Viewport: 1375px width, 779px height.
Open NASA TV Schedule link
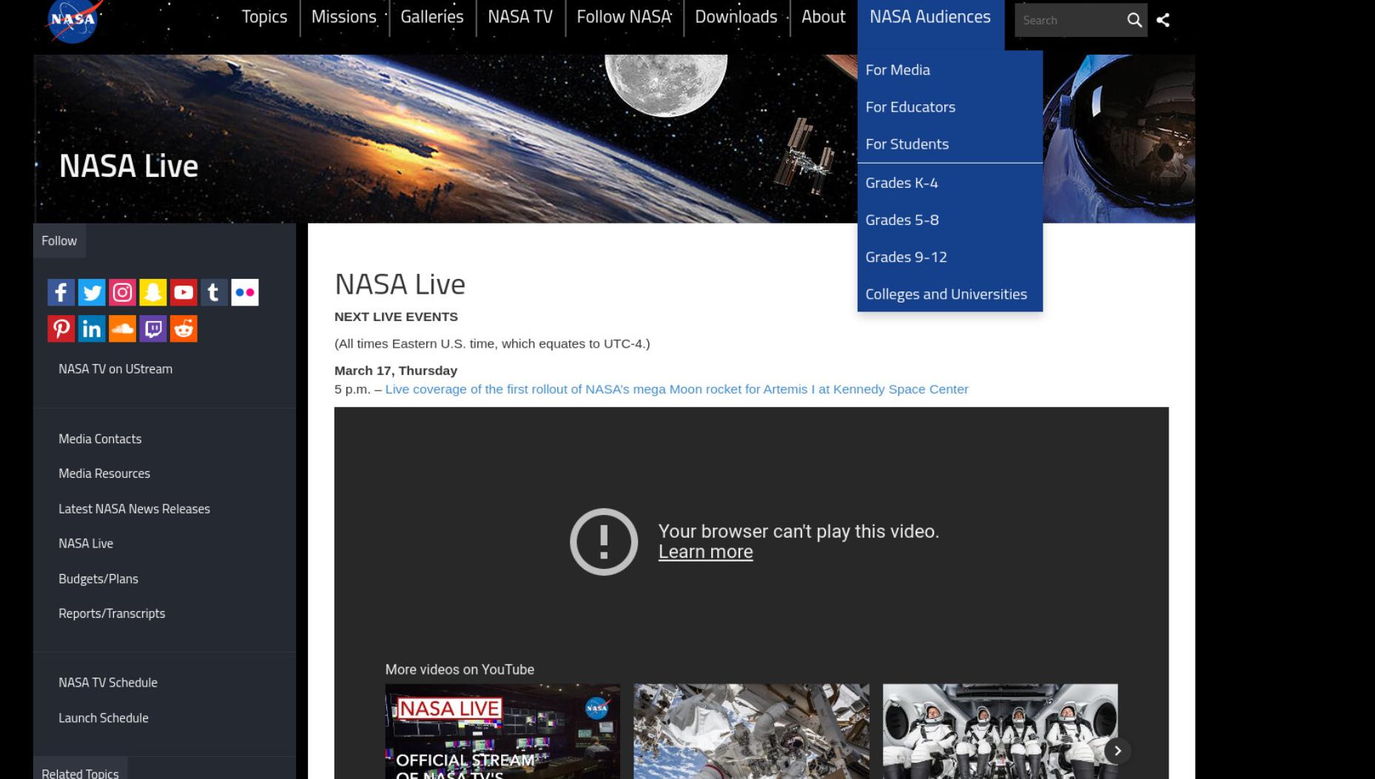[x=108, y=682]
